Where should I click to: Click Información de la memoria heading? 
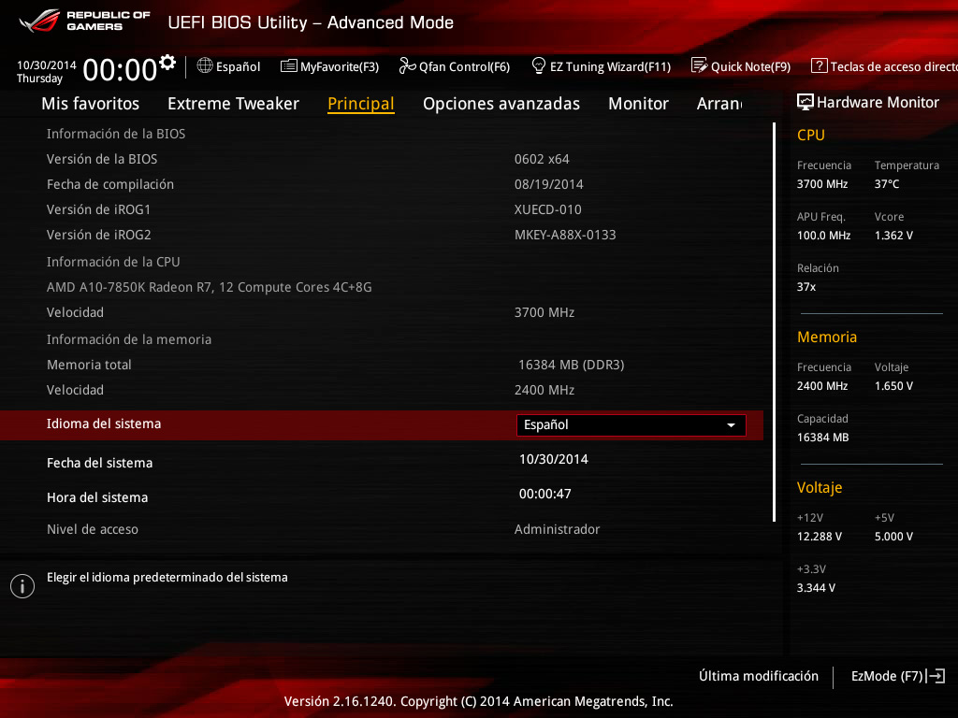tap(129, 339)
